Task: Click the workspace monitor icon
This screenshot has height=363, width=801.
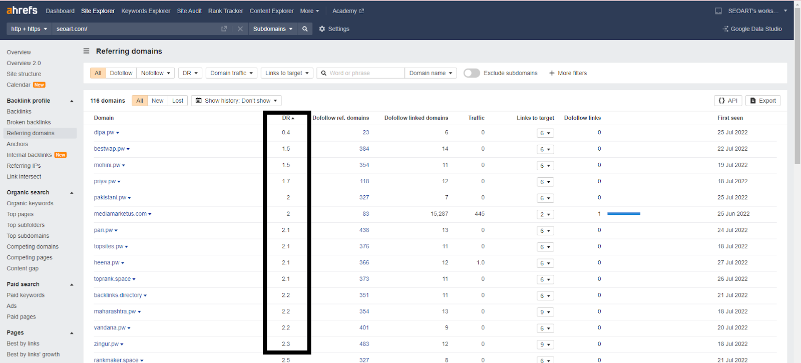Action: click(x=718, y=11)
